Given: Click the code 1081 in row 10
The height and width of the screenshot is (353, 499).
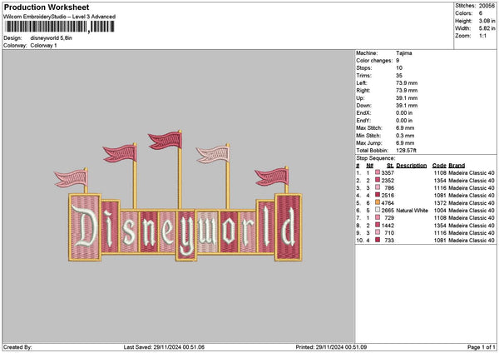Looking at the screenshot, I should (440, 241).
